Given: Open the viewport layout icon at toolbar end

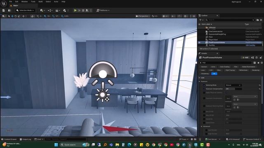Looking at the screenshot, I should [x=194, y=16].
